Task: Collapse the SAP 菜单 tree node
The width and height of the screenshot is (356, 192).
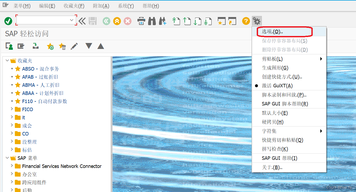Action: tap(7, 158)
